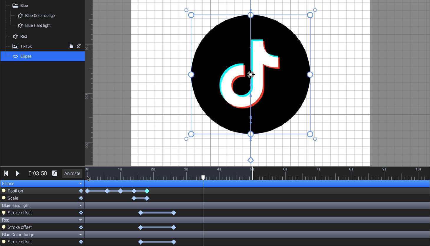Image resolution: width=430 pixels, height=246 pixels.
Task: Toggle Red Stroke offset bulb
Action: click(4, 227)
